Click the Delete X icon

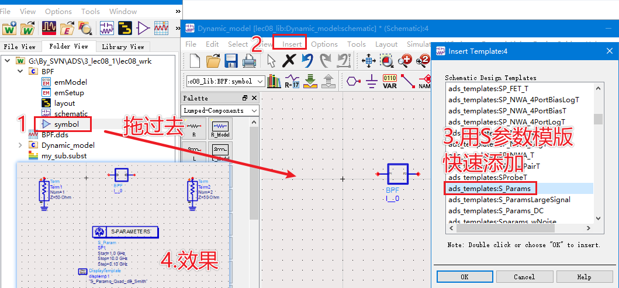(289, 60)
